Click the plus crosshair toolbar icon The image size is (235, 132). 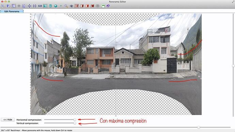(19, 6)
